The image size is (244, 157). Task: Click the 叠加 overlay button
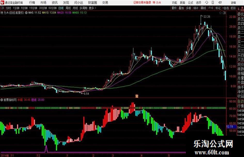click(x=181, y=8)
